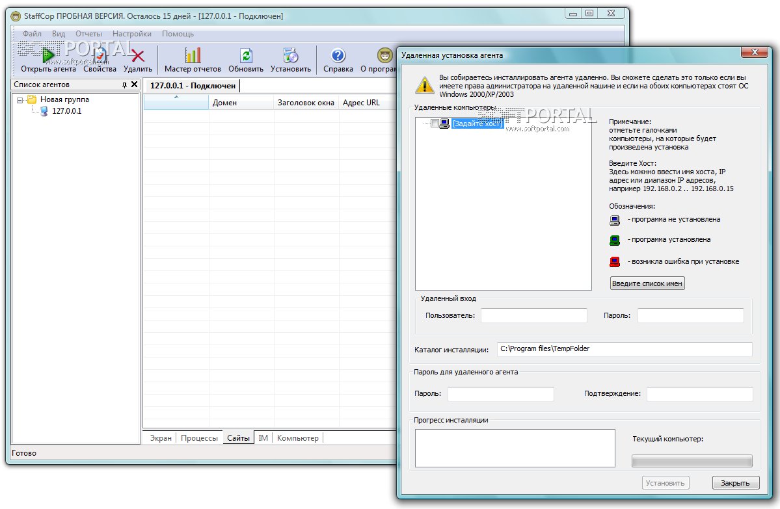Launch Мастер отчетов chart icon
This screenshot has width=780, height=509.
[193, 55]
